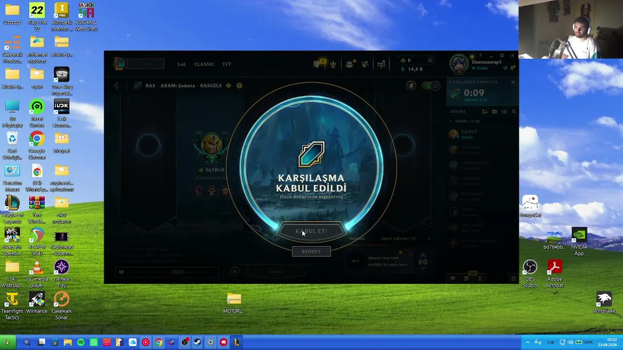Toggle the lobby open party switch
The image size is (623, 350).
tap(430, 86)
